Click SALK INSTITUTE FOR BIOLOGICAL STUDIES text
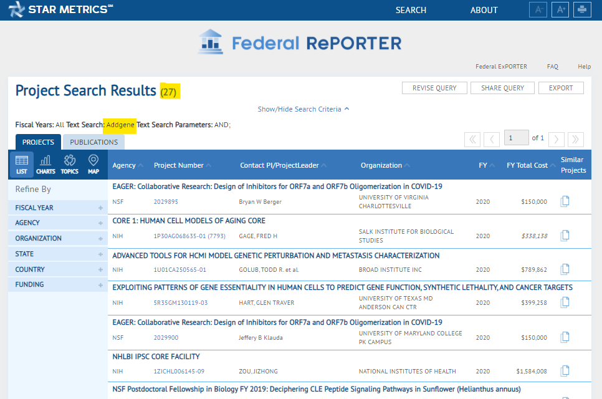 (x=406, y=236)
